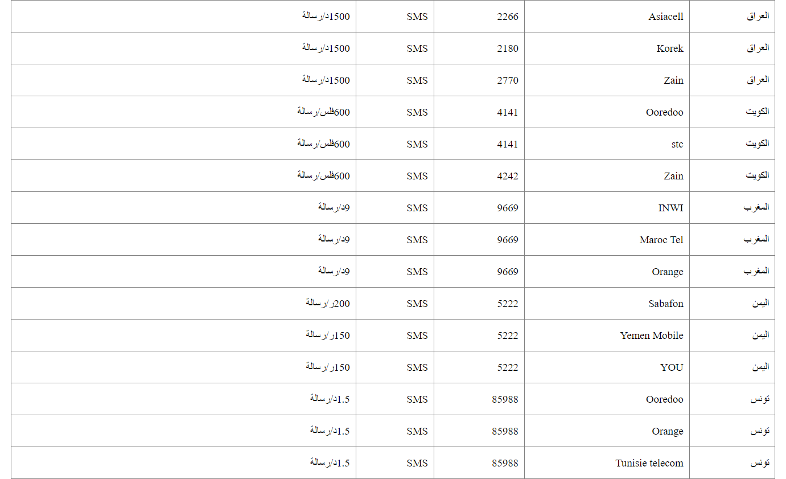Select the 200 price cell for Sabafon
The image size is (786, 479).
point(327,304)
